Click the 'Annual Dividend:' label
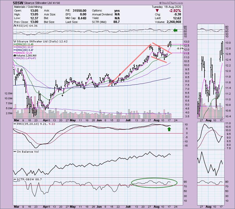This screenshot has width=235, height=209. click(103, 14)
